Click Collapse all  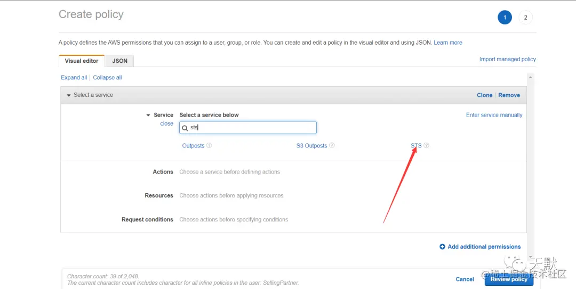(x=107, y=77)
